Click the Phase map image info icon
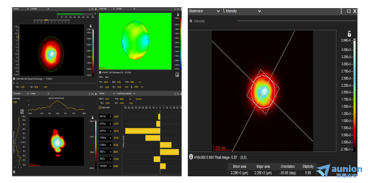The image size is (368, 183). [x=100, y=72]
